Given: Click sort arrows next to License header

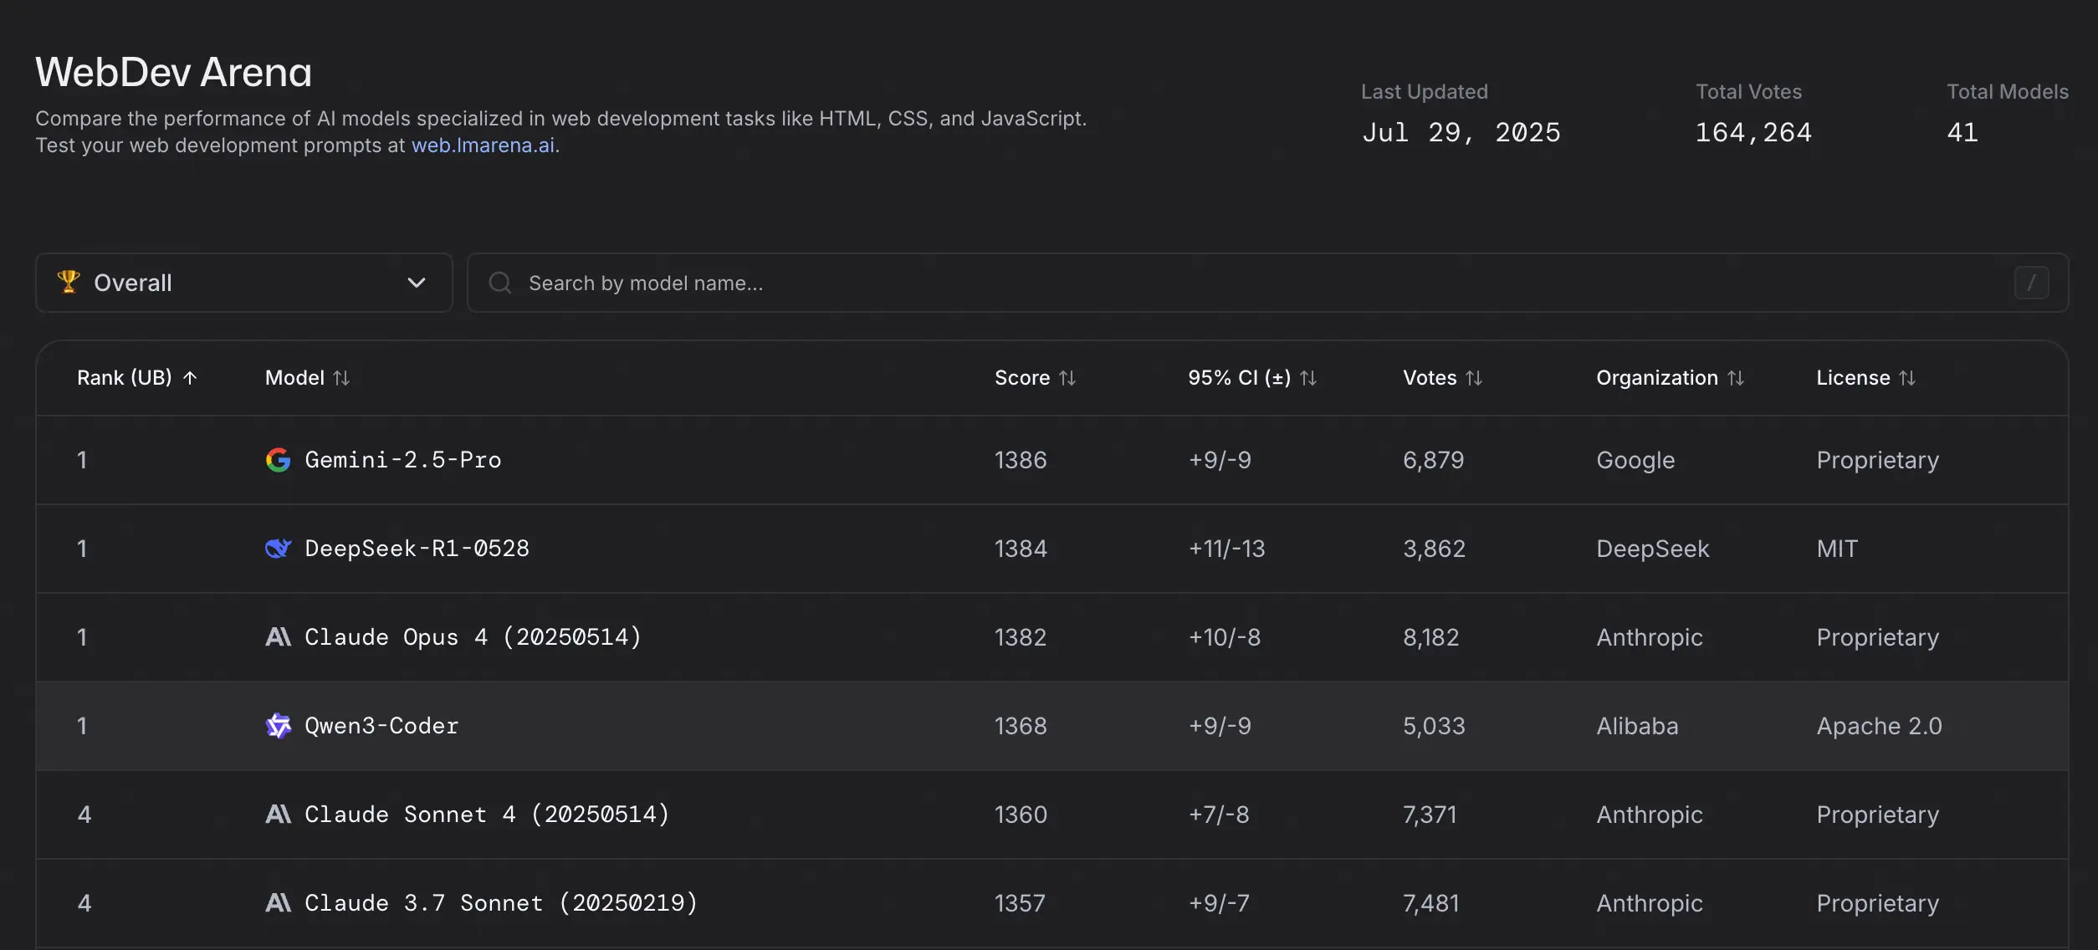Looking at the screenshot, I should (x=1907, y=378).
